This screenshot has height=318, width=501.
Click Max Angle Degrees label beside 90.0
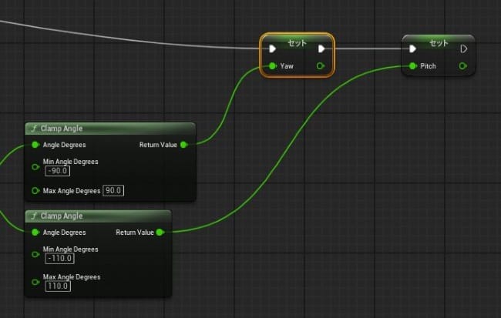[x=72, y=191]
